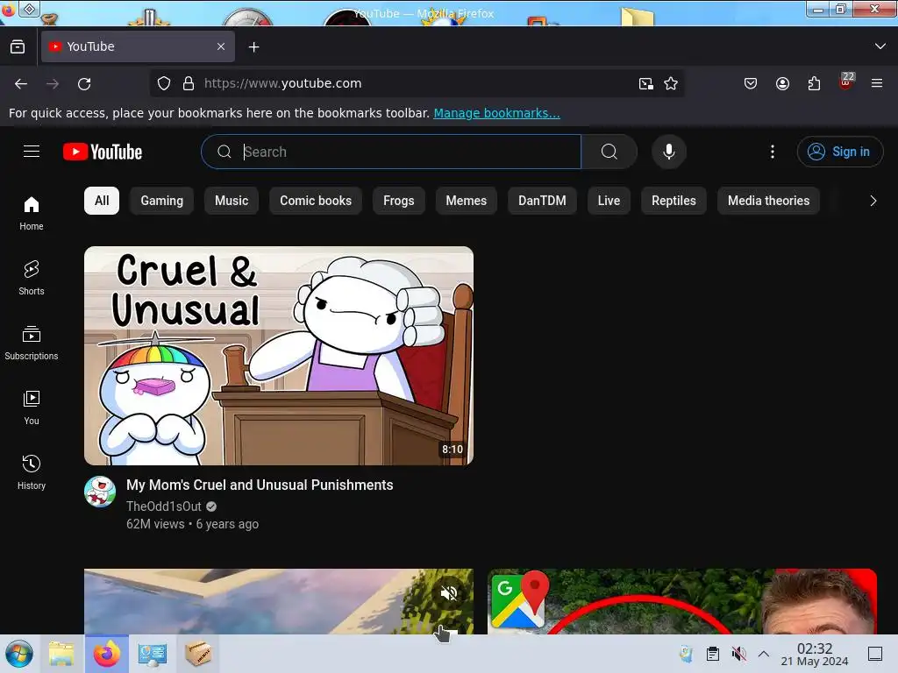The height and width of the screenshot is (673, 898).
Task: Click Firefox icon in taskbar
Action: (x=107, y=654)
